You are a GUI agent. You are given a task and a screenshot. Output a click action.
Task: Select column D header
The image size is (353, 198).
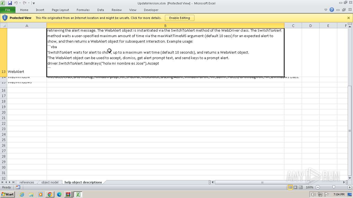click(311, 26)
